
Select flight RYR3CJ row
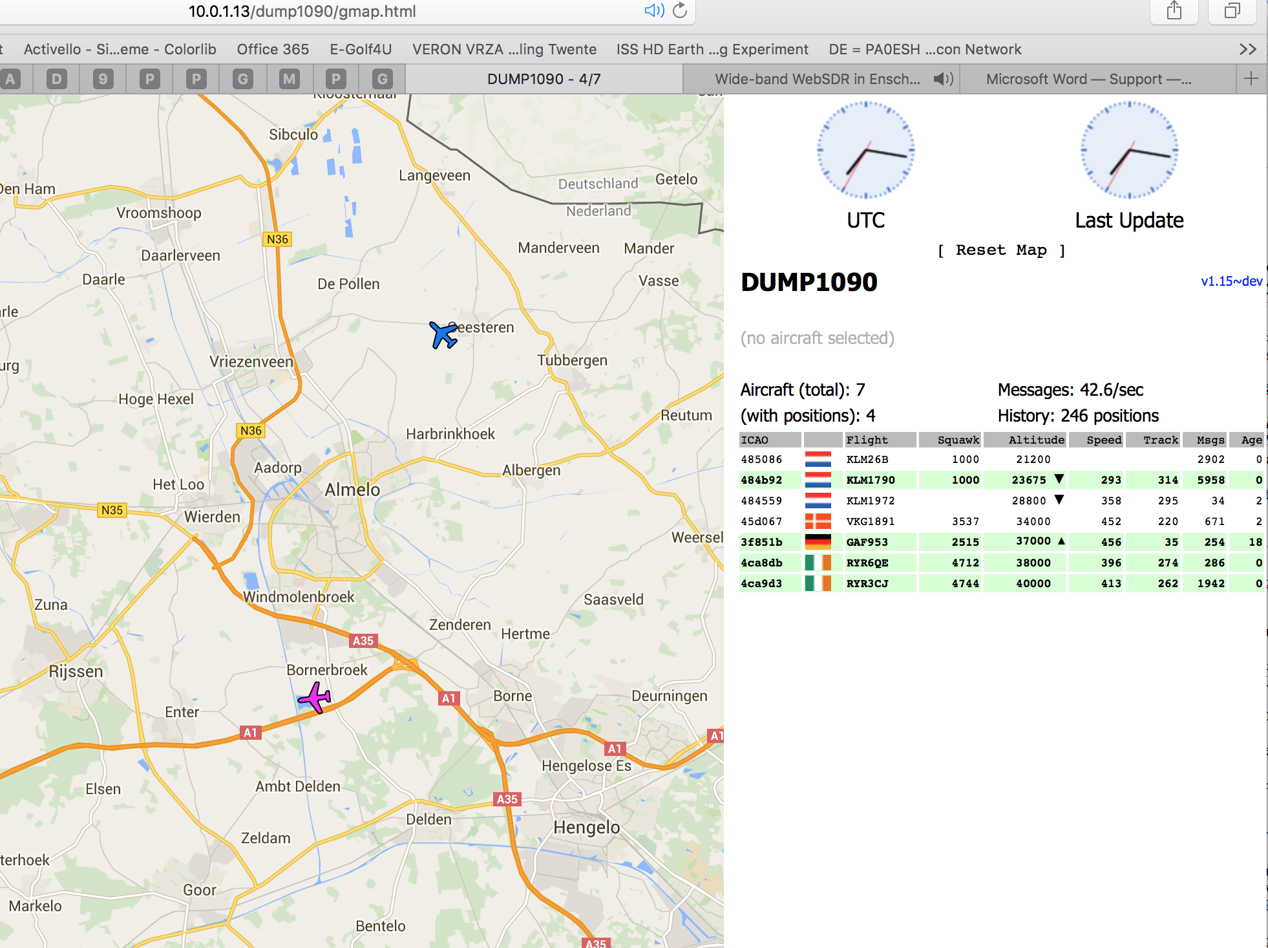pos(1002,583)
